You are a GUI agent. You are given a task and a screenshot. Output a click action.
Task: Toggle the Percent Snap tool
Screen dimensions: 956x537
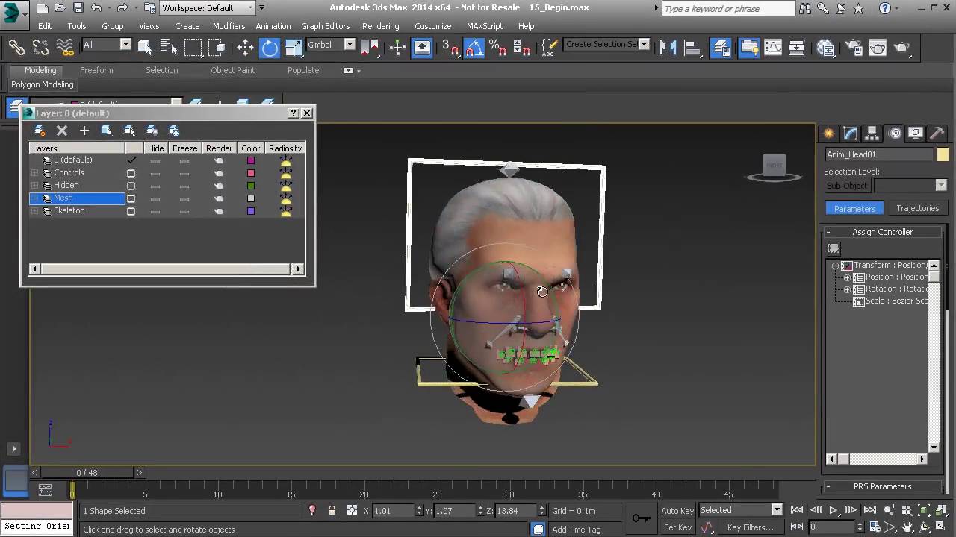[497, 47]
